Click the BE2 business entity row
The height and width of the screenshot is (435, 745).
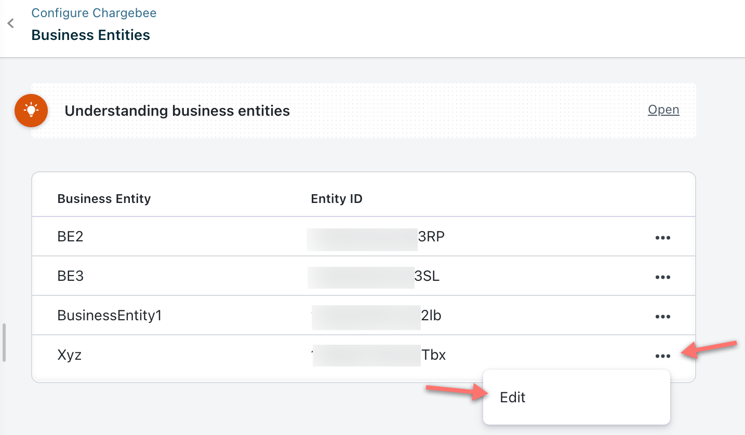[x=71, y=237]
